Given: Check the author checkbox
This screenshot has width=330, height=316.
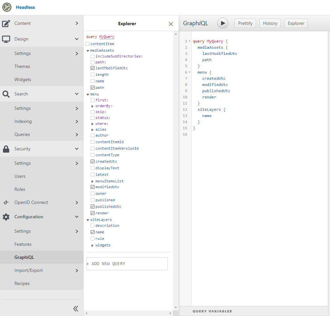Looking at the screenshot, I should pos(92,135).
